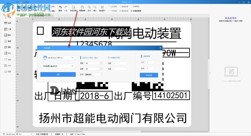
Task: Click the 列数 columns input field
Action: (x=120, y=63)
